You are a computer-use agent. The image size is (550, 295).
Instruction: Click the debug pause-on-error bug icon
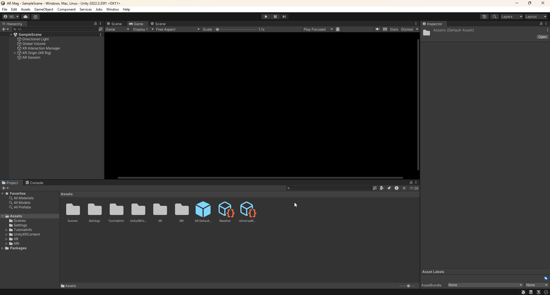(x=338, y=29)
